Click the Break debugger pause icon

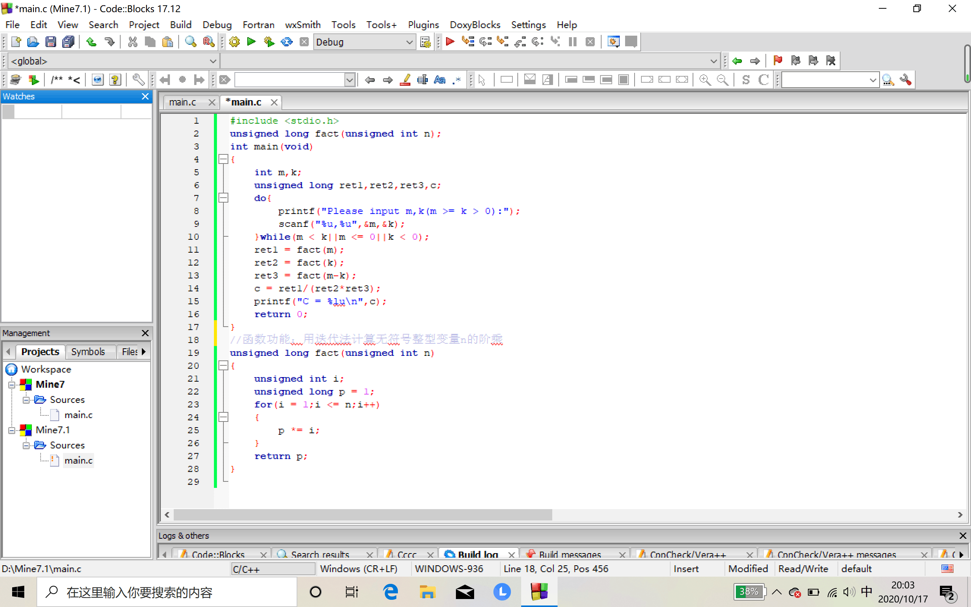pos(573,42)
